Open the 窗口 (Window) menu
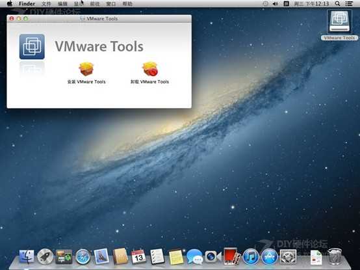 tap(111, 4)
